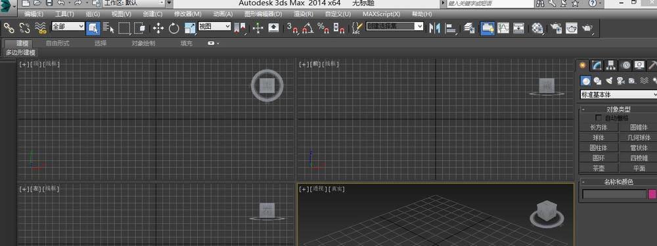Toggle the Angle Snap icon
Screen dimensions: 657x246
[x=308, y=28]
